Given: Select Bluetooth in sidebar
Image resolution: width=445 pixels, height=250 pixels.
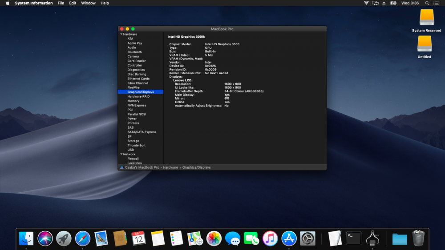Looking at the screenshot, I should [x=134, y=52].
